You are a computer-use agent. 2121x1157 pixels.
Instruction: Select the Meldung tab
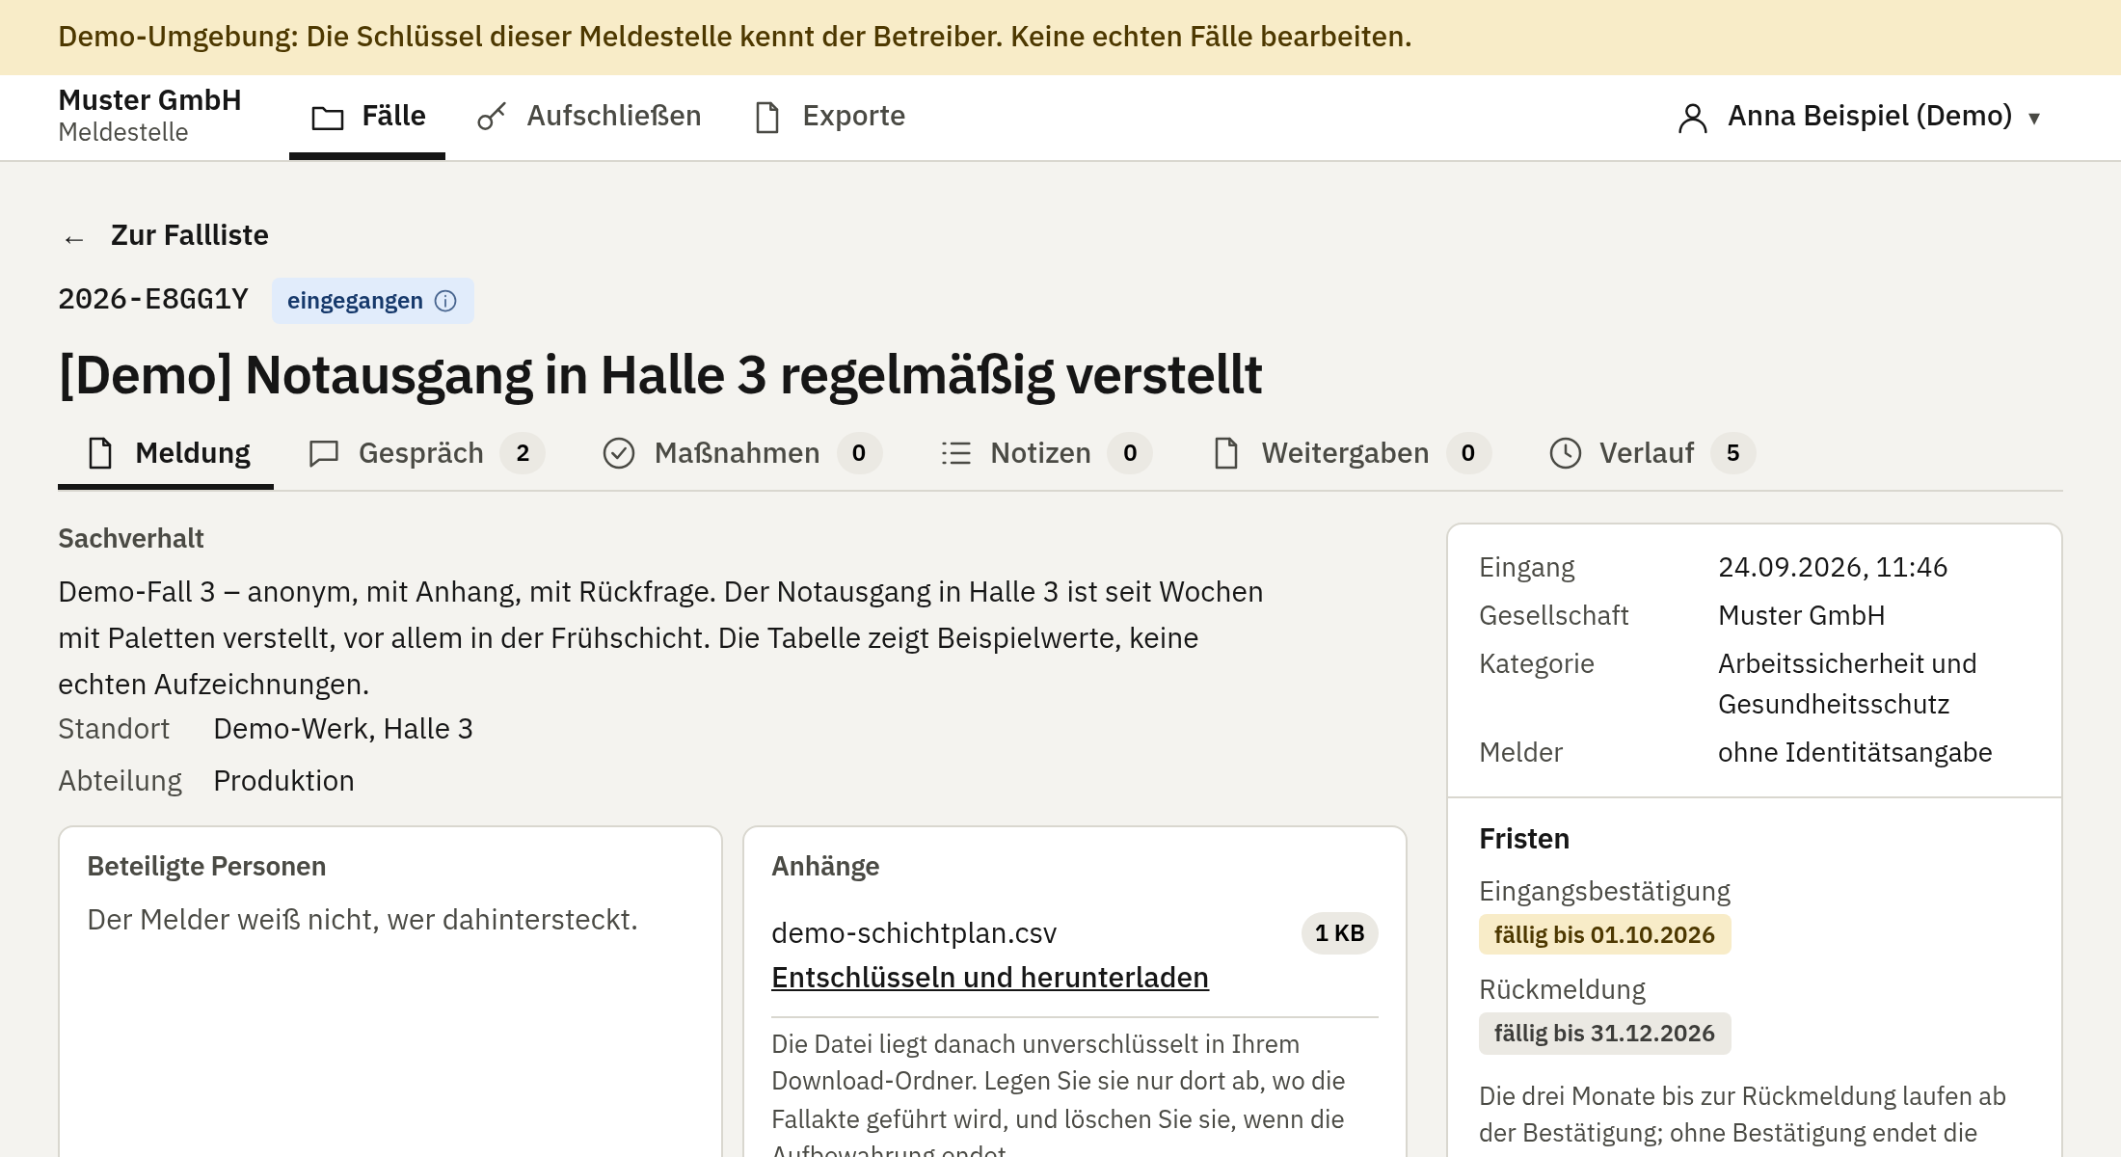(166, 453)
